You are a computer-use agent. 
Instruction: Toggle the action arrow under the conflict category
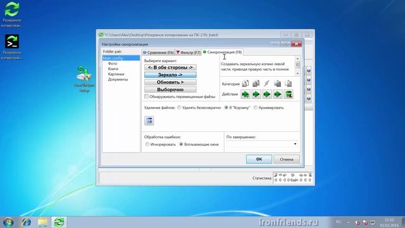(267, 94)
